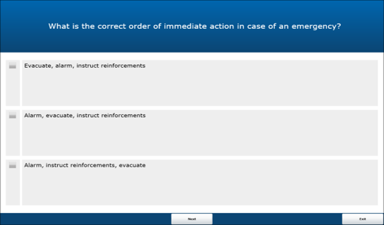
Task: Select the answer text 'Evacuate, alarm, instruct reinforcements'
Action: pos(85,66)
